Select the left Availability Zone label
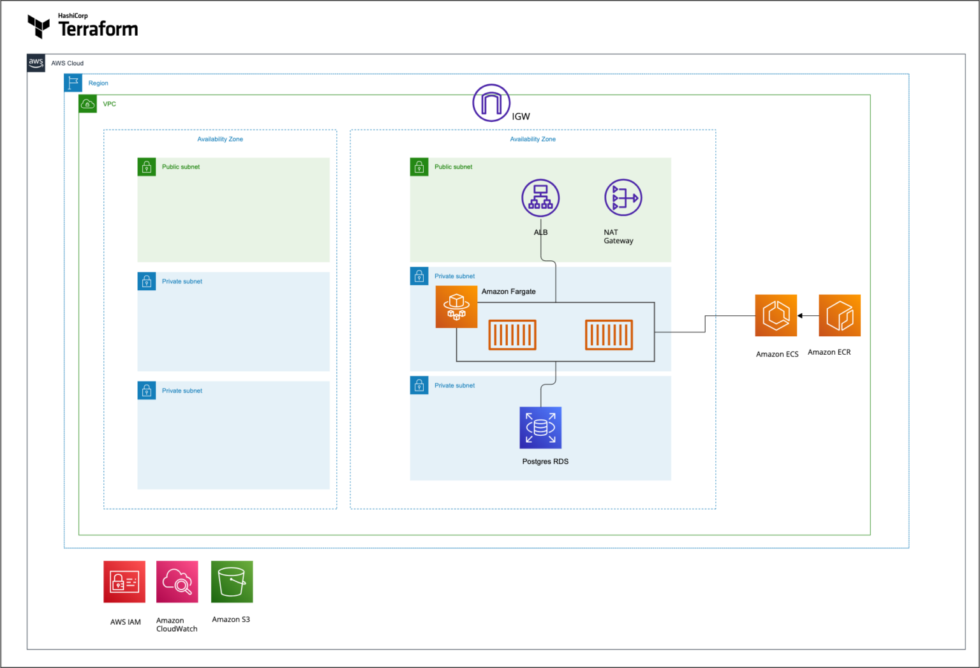The height and width of the screenshot is (668, 980). click(x=220, y=138)
